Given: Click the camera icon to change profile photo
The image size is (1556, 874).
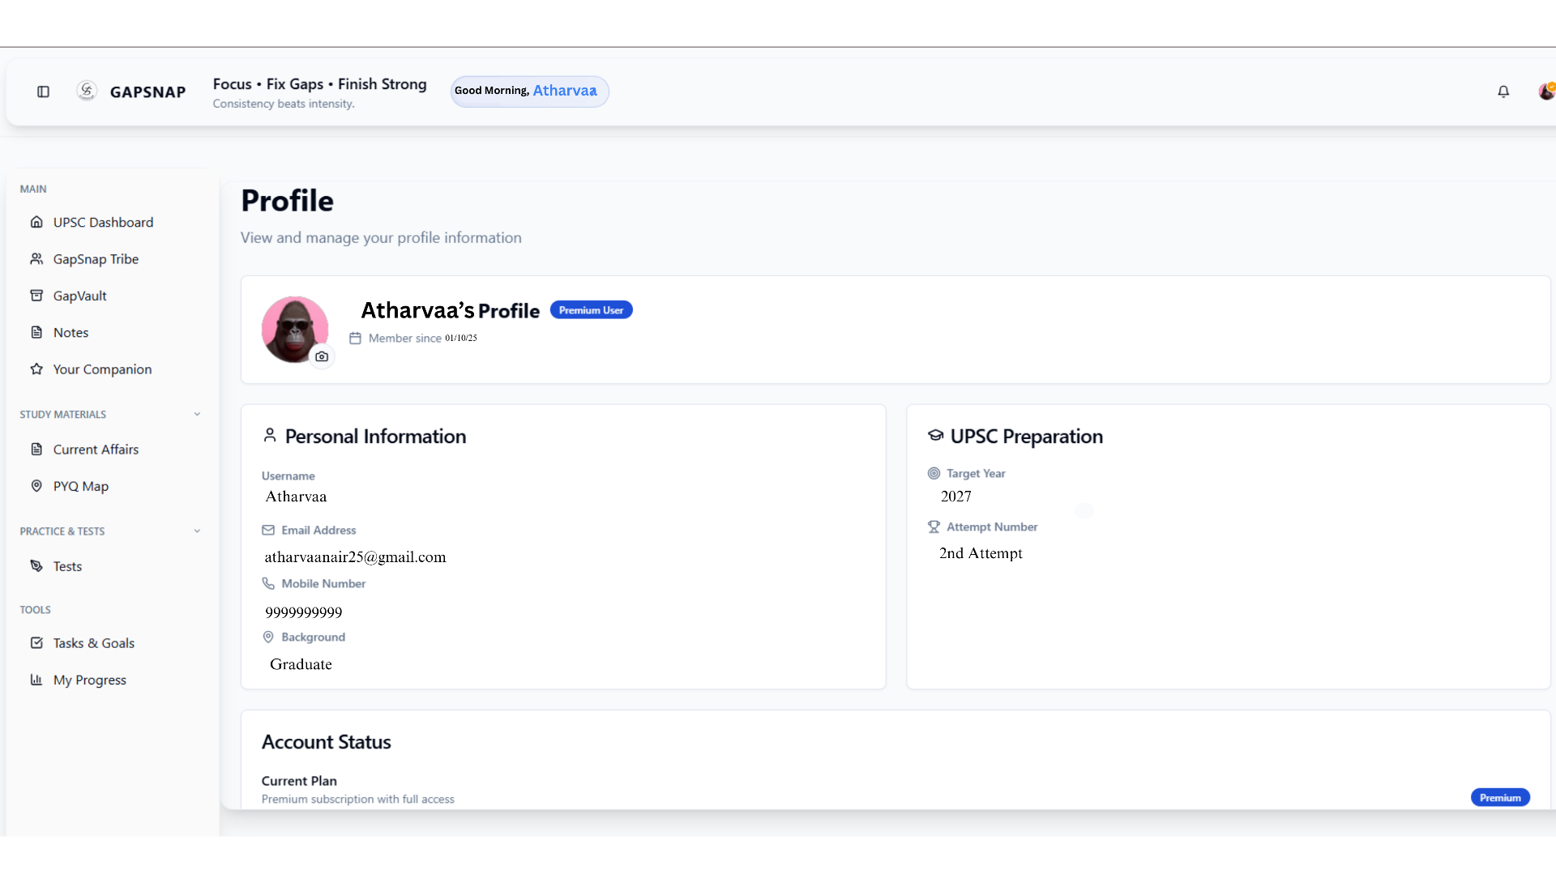Looking at the screenshot, I should coord(322,356).
